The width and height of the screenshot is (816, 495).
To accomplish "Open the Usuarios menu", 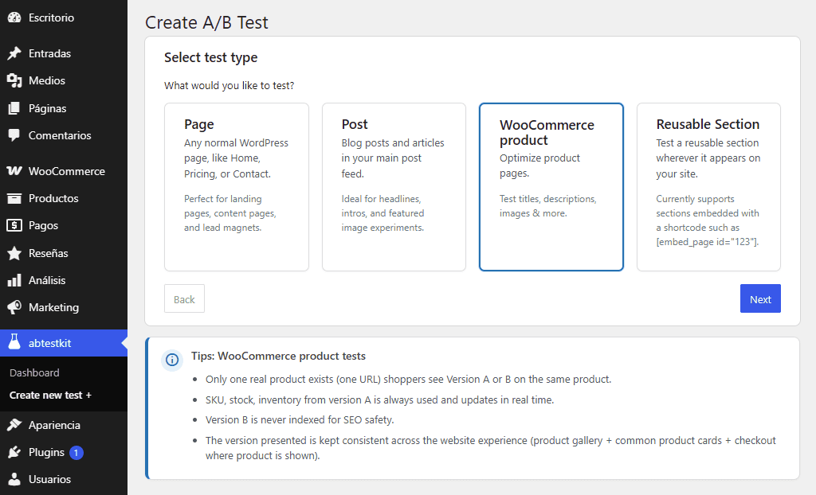I will [x=64, y=479].
